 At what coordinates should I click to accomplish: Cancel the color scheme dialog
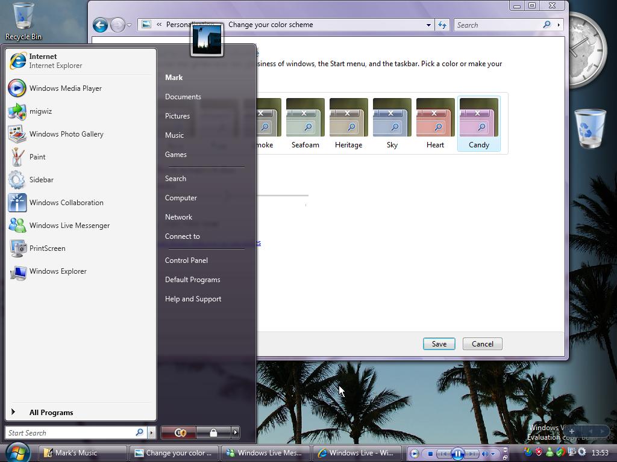tap(482, 343)
